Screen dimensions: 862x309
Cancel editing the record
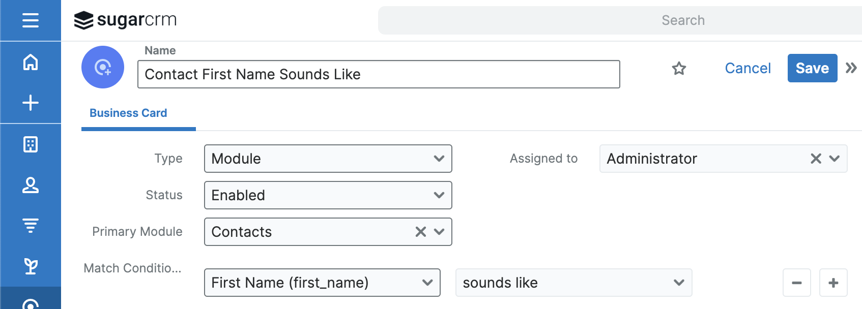tap(748, 68)
